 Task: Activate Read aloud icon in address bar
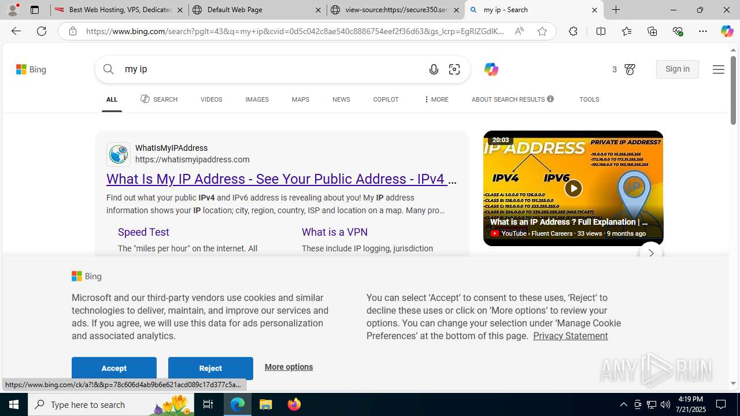519,31
